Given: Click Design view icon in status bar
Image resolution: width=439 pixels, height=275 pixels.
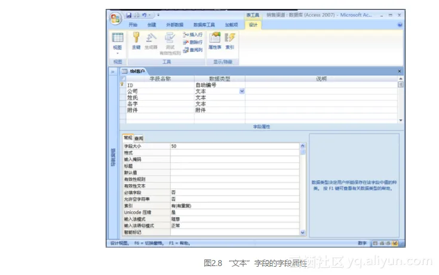Looking at the screenshot, I should click(x=395, y=243).
